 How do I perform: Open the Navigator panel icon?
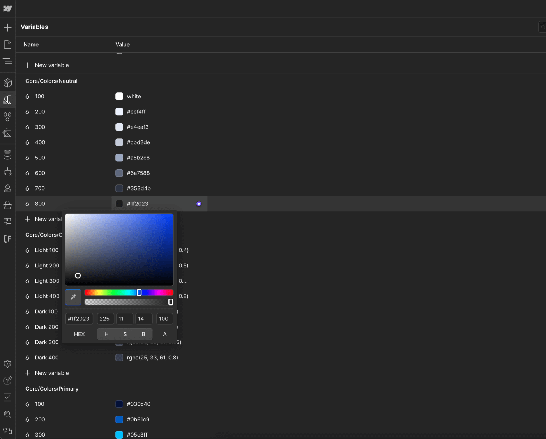7,61
